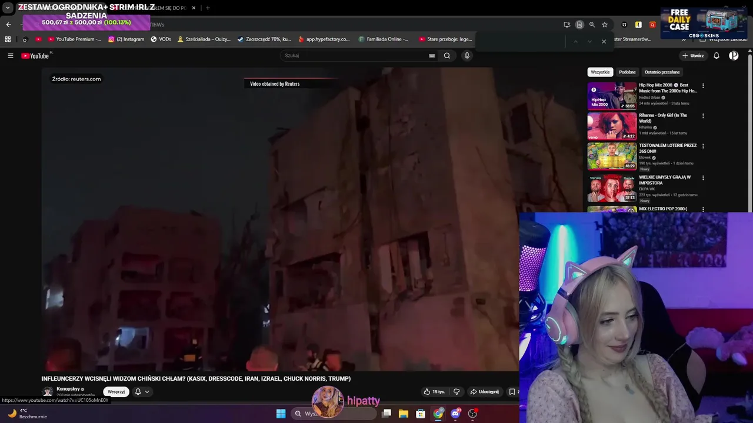753x423 pixels.
Task: Open the app.hypefactory.co bookmark
Action: point(324,39)
